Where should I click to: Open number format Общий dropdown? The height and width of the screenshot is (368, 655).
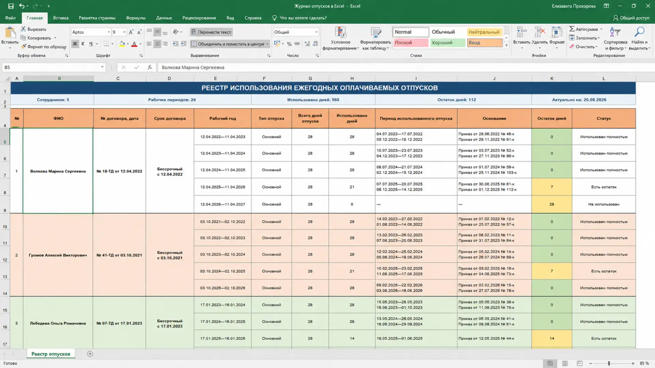point(316,32)
